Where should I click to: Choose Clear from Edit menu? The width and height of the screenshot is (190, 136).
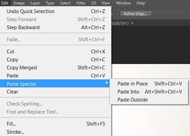[x=12, y=92]
